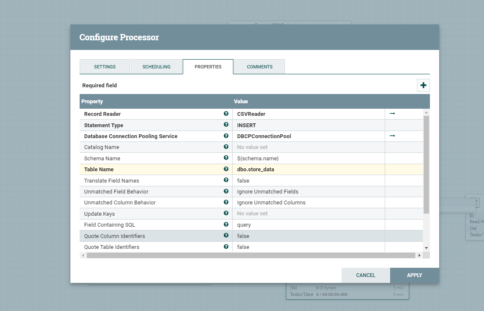This screenshot has height=311, width=484.
Task: Go to CSVReader service via arrow
Action: point(392,114)
